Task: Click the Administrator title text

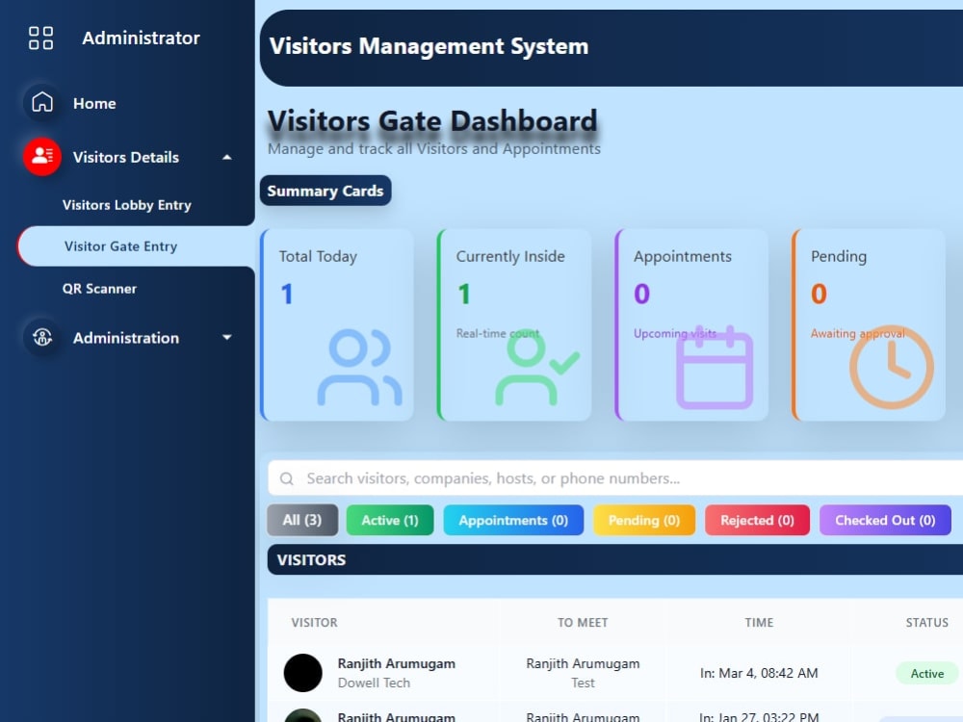Action: click(142, 39)
